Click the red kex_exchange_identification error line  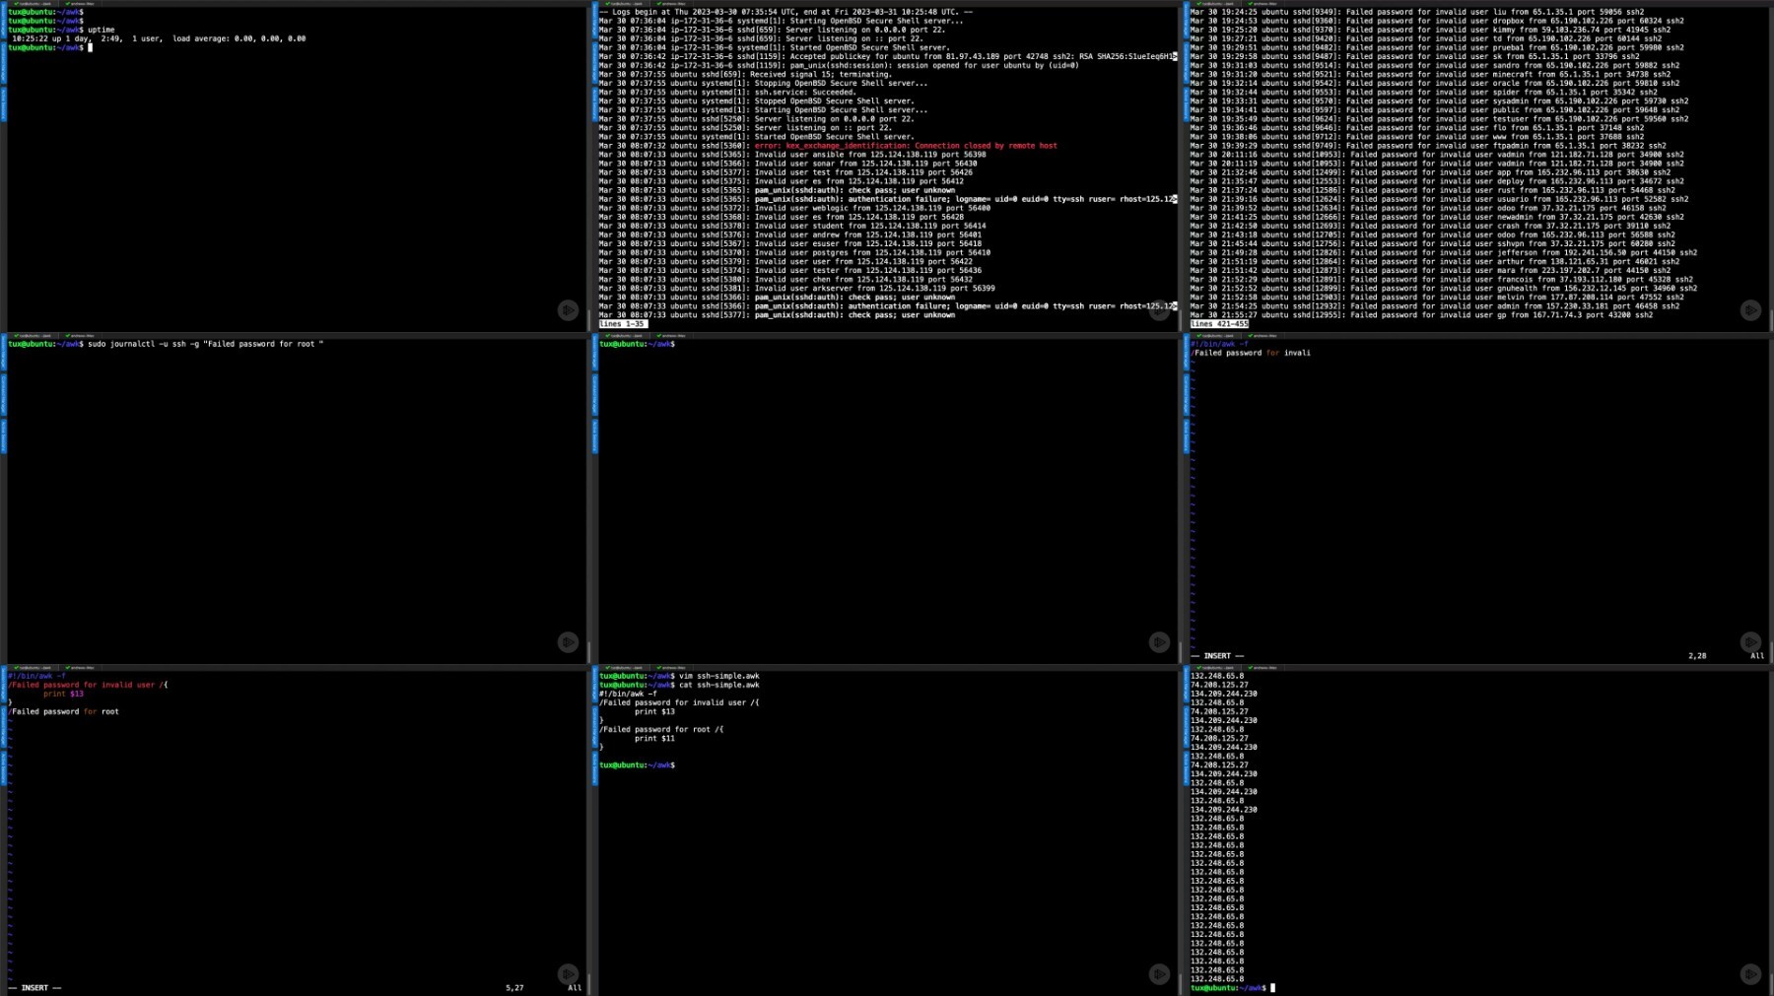(x=905, y=146)
